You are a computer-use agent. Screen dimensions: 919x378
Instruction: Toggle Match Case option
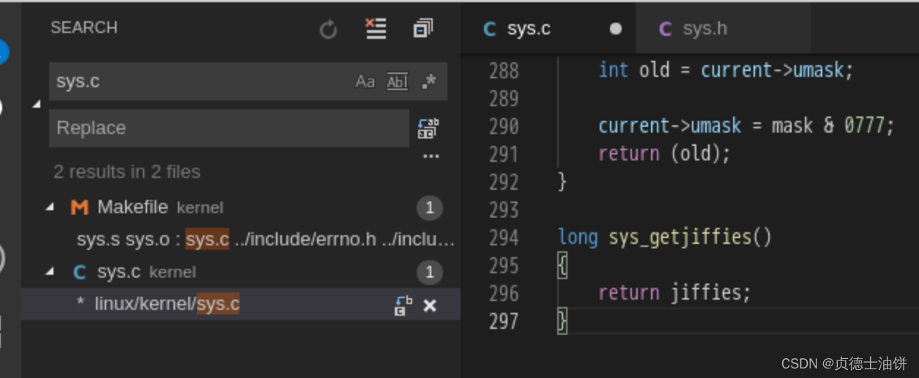coord(365,81)
